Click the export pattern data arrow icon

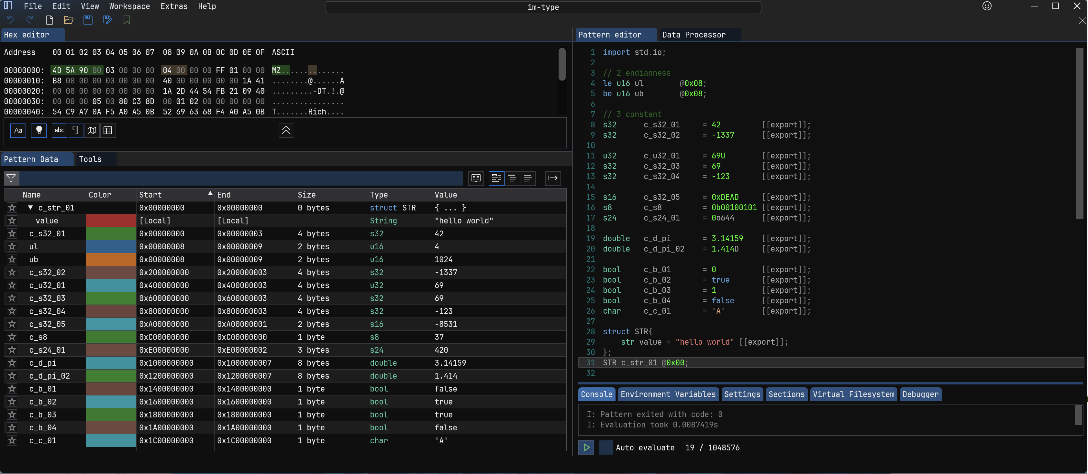pos(552,178)
